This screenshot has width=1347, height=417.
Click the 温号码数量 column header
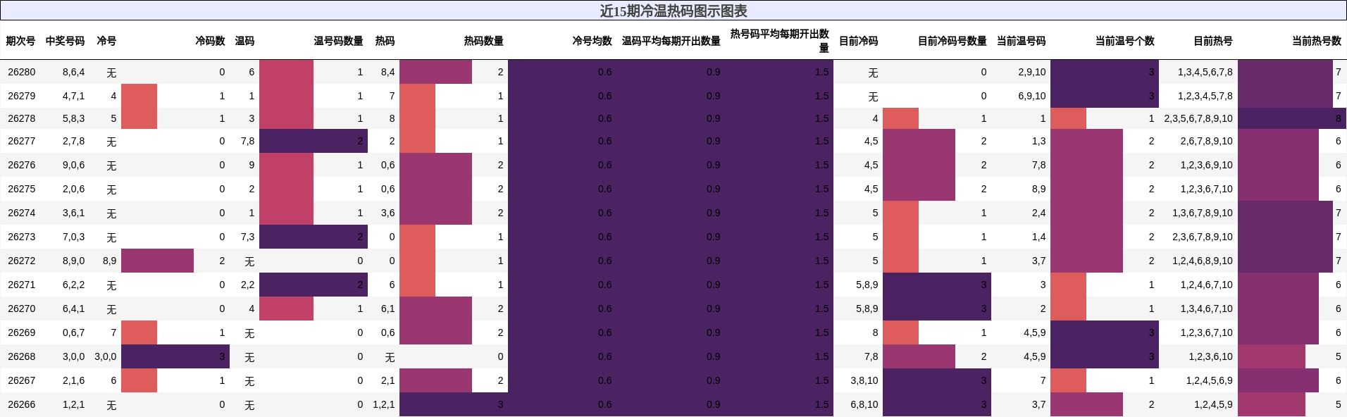point(338,41)
